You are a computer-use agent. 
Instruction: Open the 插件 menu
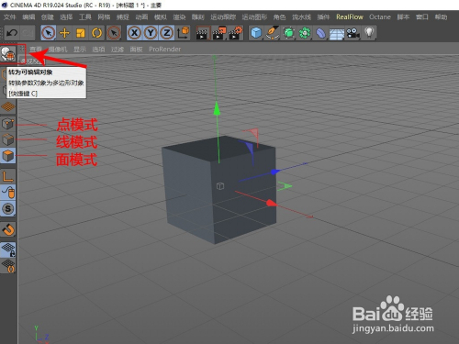(323, 17)
